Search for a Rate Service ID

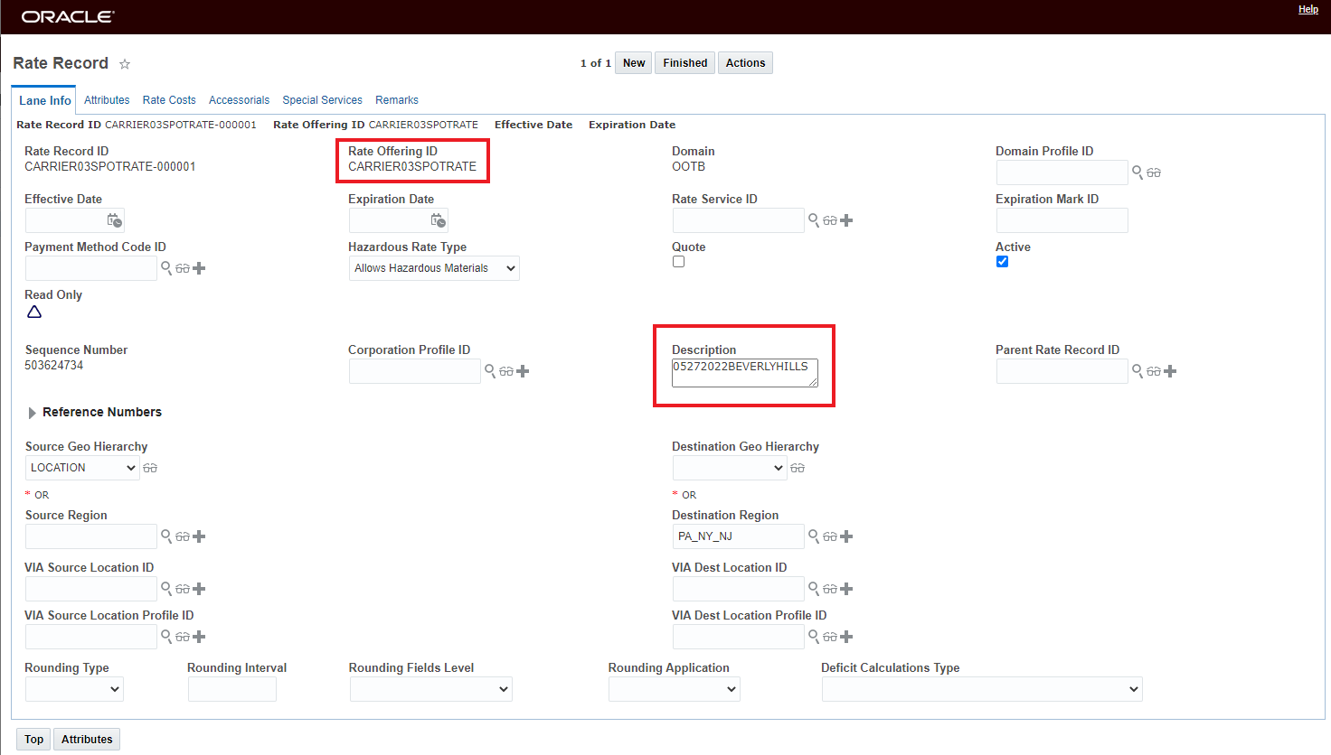[814, 219]
